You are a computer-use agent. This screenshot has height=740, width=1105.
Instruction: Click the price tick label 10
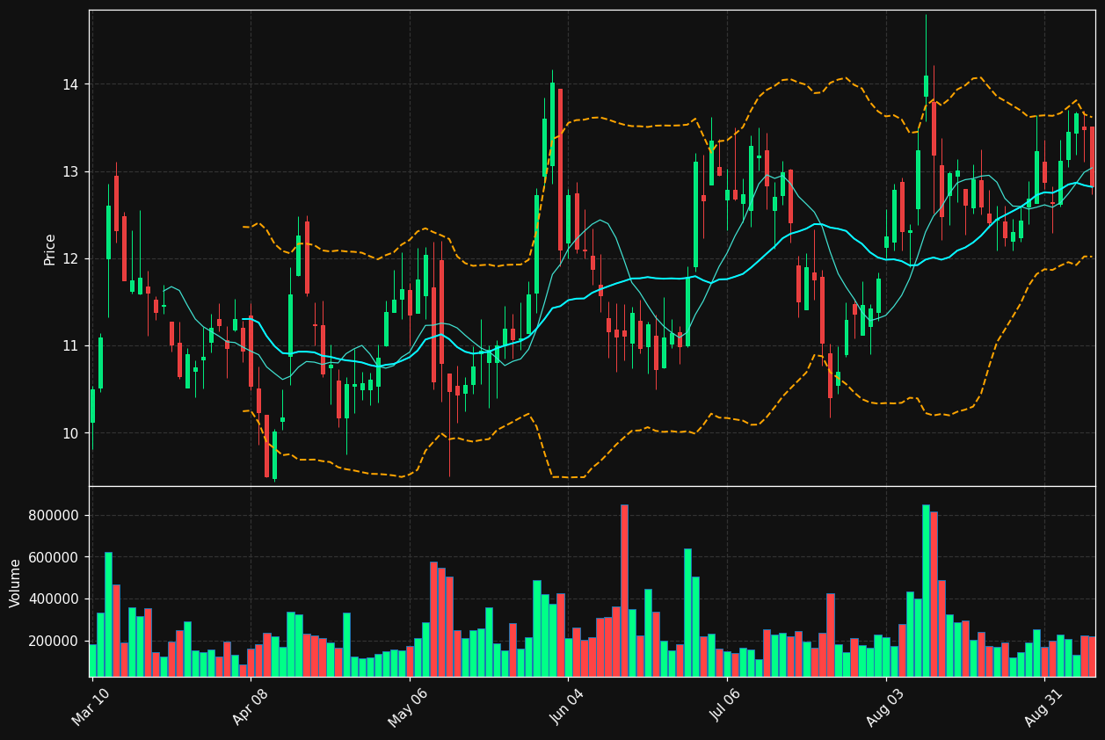(x=70, y=433)
